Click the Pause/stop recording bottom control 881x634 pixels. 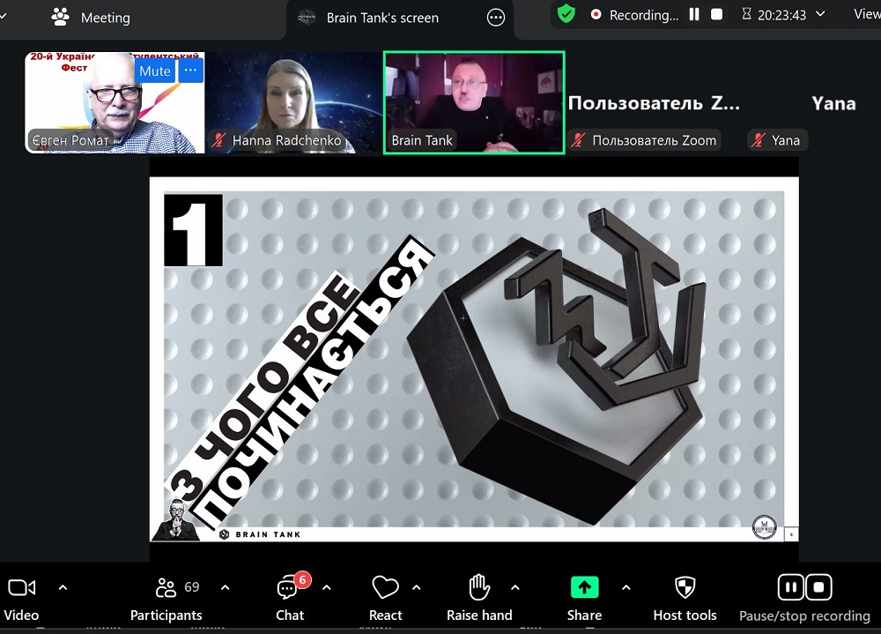(804, 588)
